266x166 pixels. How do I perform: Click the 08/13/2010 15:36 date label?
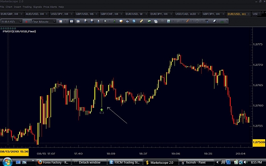click(x=14, y=152)
